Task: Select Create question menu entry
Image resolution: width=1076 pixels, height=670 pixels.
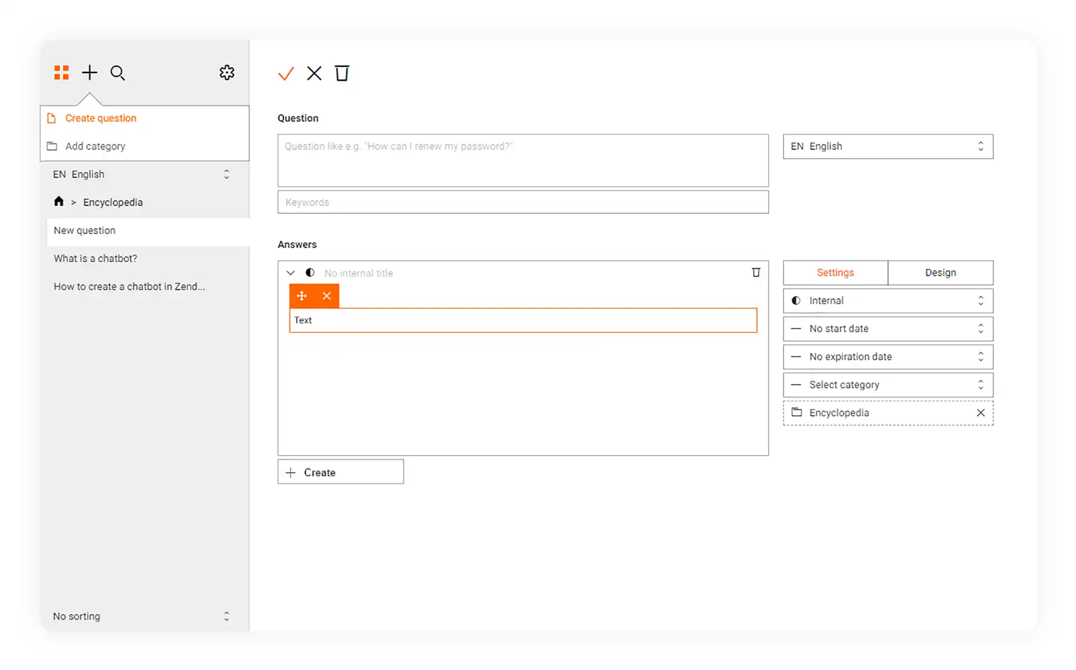Action: 145,119
